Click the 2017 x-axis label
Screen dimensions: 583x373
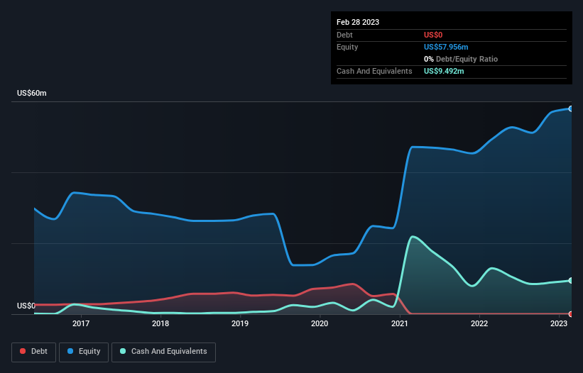click(81, 323)
